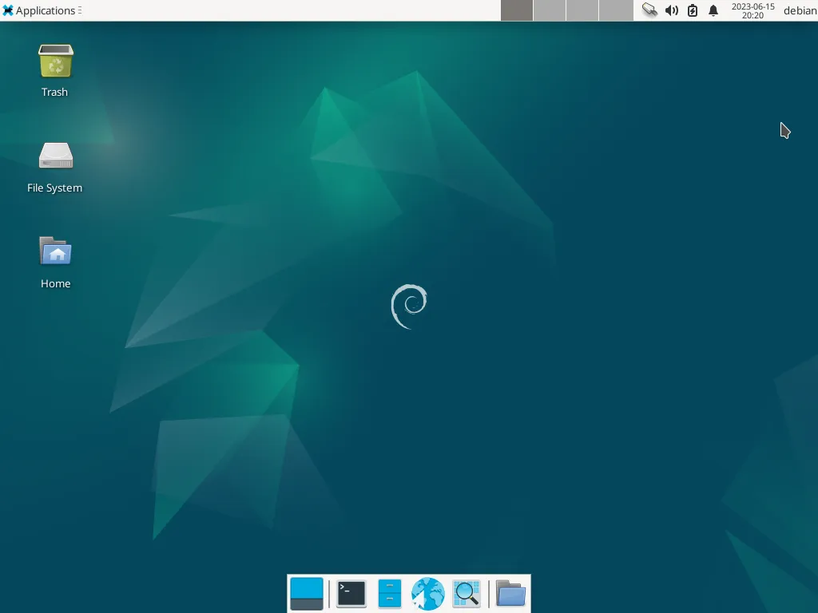Open the notification bell in the panel
The image size is (818, 613).
pos(713,10)
